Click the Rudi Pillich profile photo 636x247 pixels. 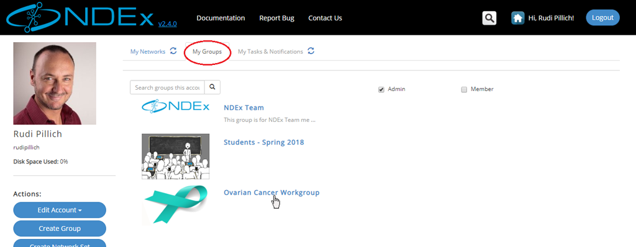[x=55, y=84]
